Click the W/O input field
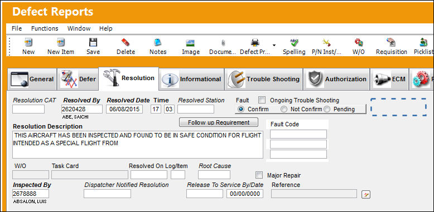Screen dimensions: 434x212 [31, 175]
